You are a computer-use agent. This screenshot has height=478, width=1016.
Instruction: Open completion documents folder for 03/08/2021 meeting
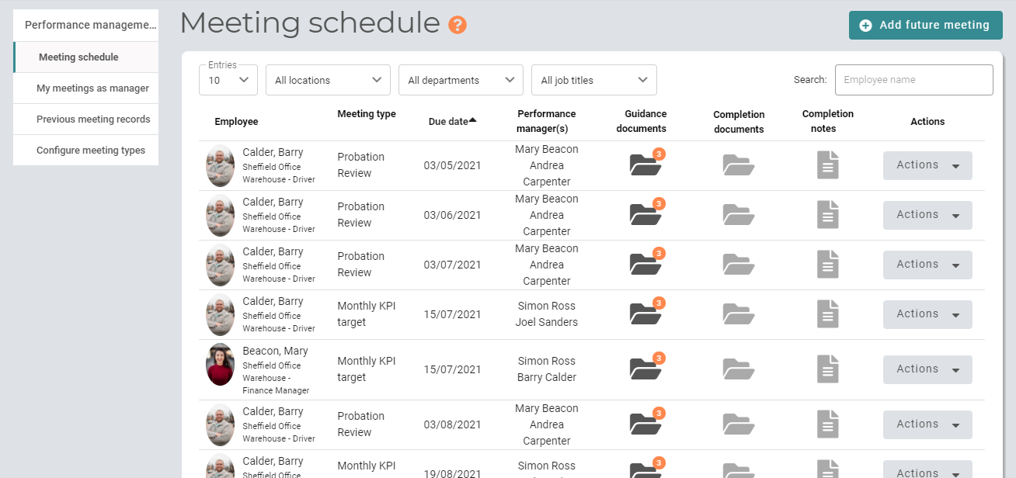[x=739, y=424]
